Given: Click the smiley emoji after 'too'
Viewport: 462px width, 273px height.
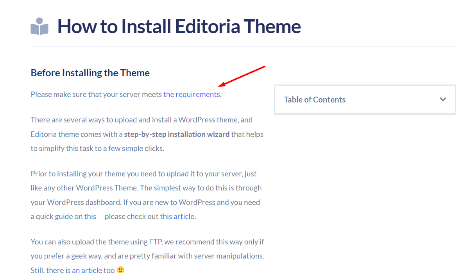Looking at the screenshot, I should (120, 270).
